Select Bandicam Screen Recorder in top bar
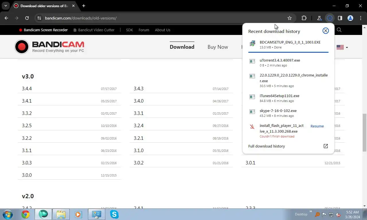The height and width of the screenshot is (220, 367). (44, 30)
